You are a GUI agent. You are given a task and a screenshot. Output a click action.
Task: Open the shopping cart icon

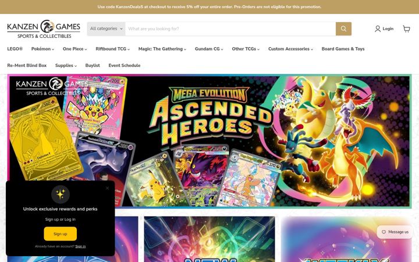pos(406,29)
